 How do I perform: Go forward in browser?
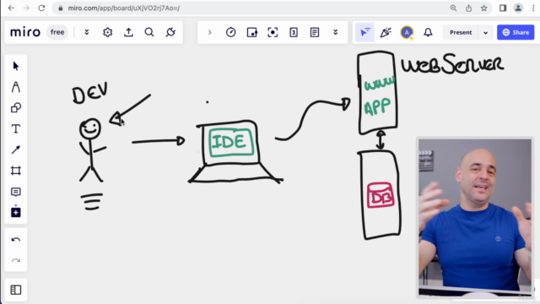click(x=26, y=8)
